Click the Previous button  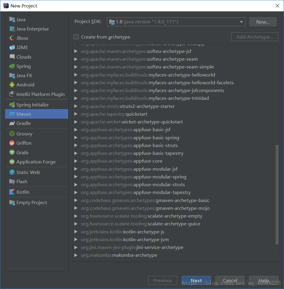pyautogui.click(x=162, y=280)
